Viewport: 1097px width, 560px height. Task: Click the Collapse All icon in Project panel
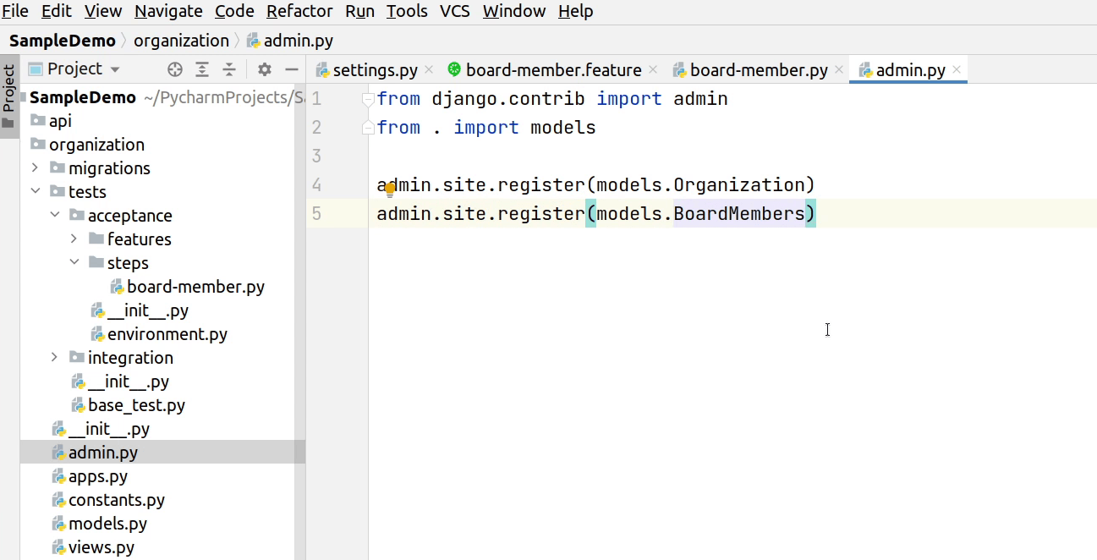point(229,69)
